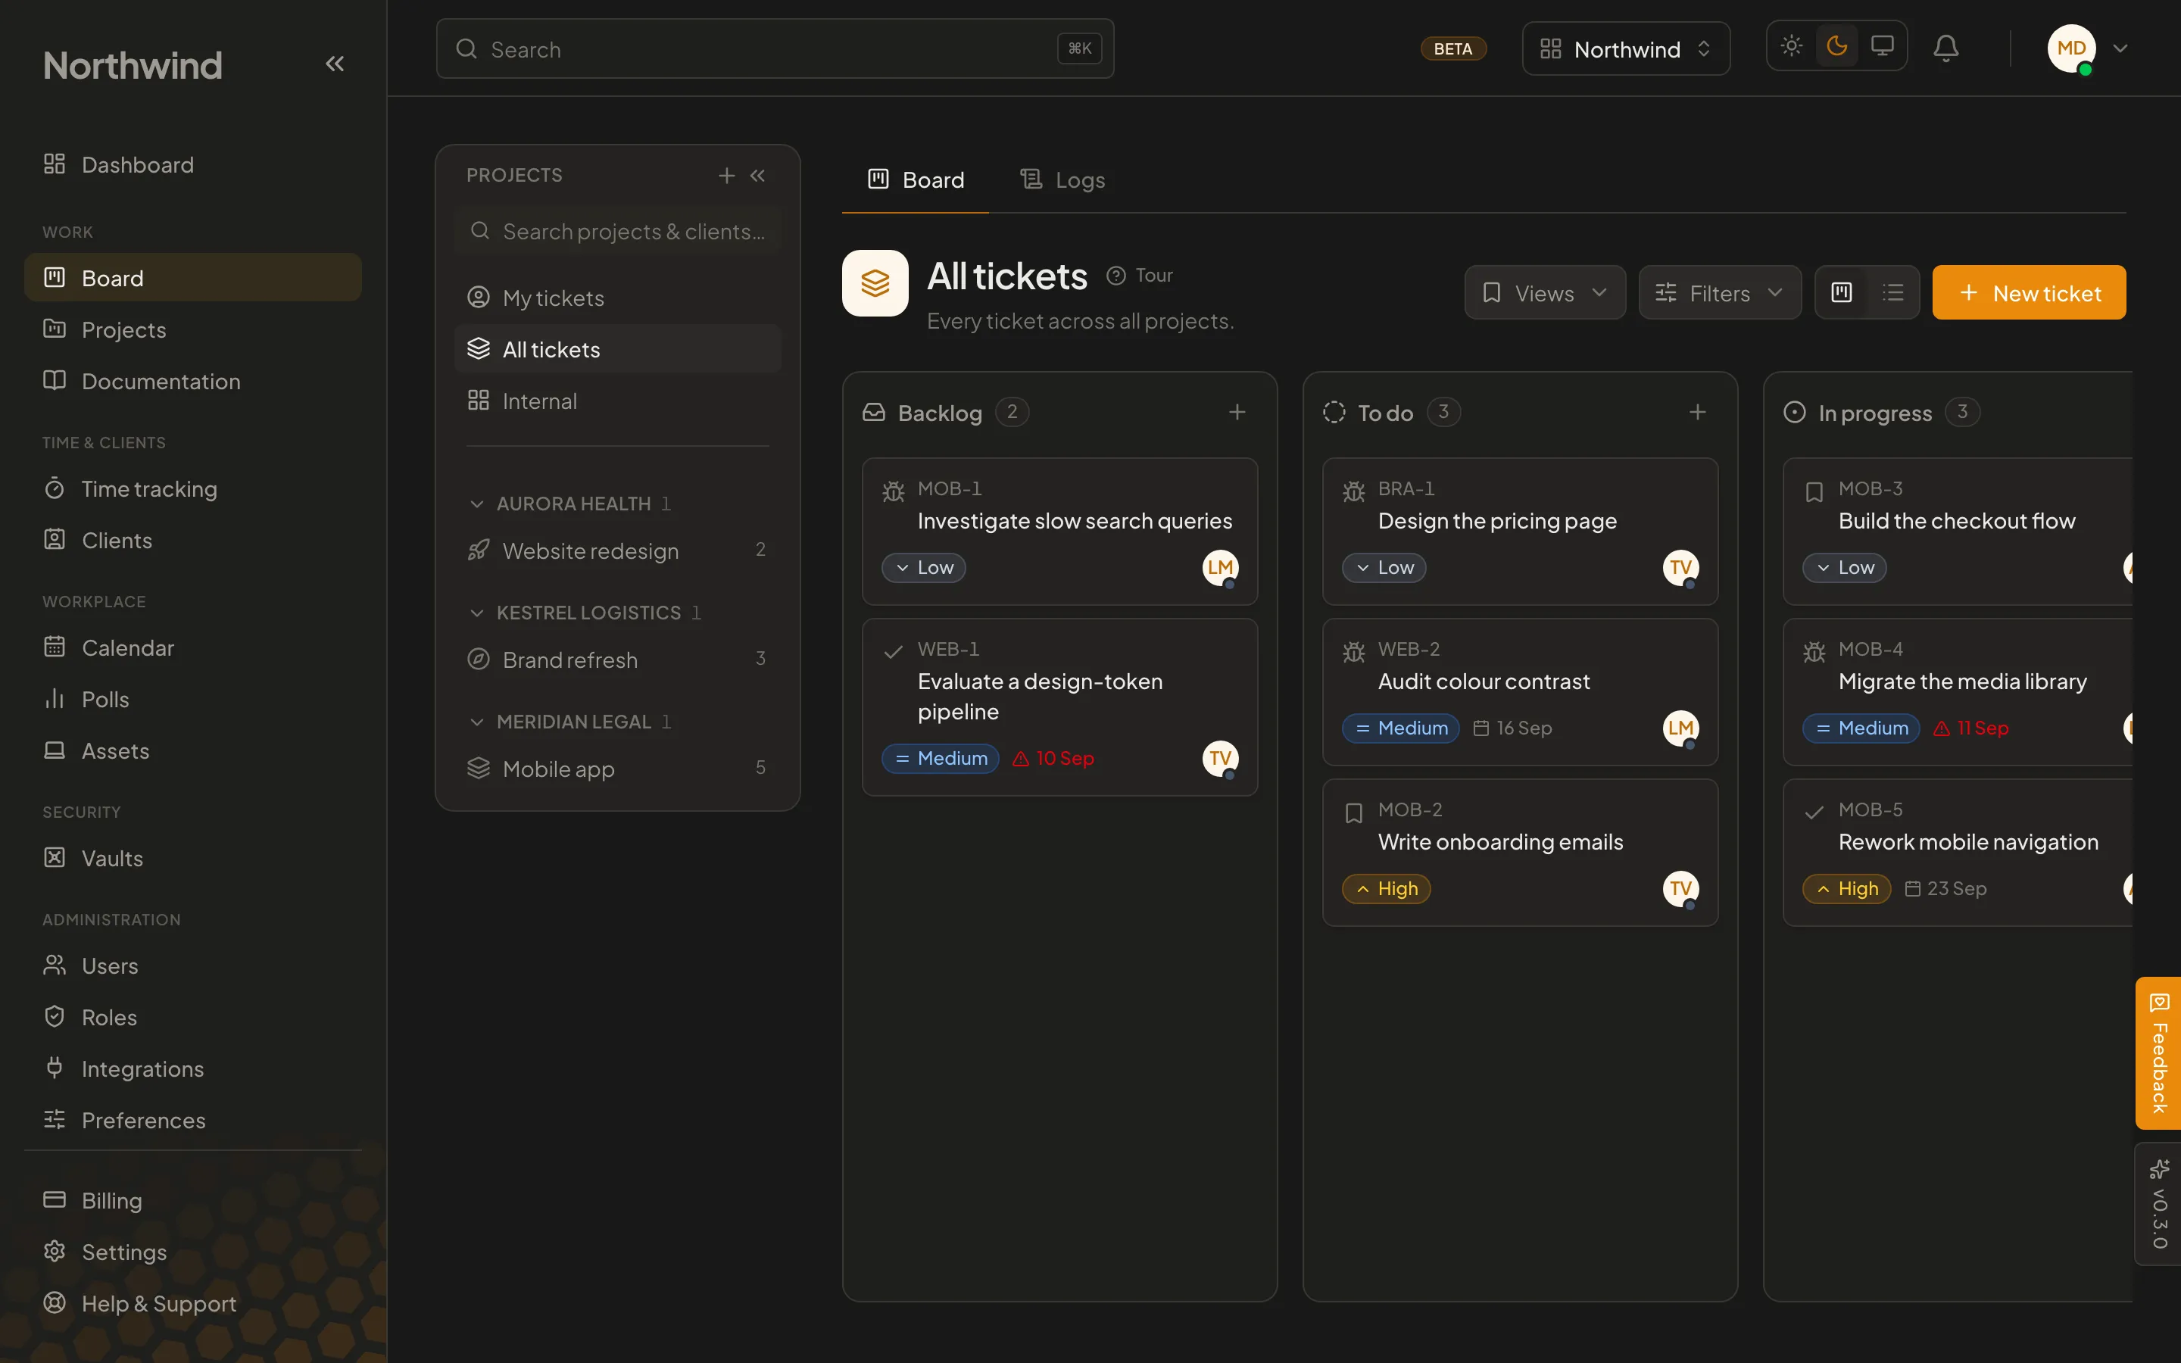
Task: Click the TV avatar on WEB-1 card
Action: 1220,759
